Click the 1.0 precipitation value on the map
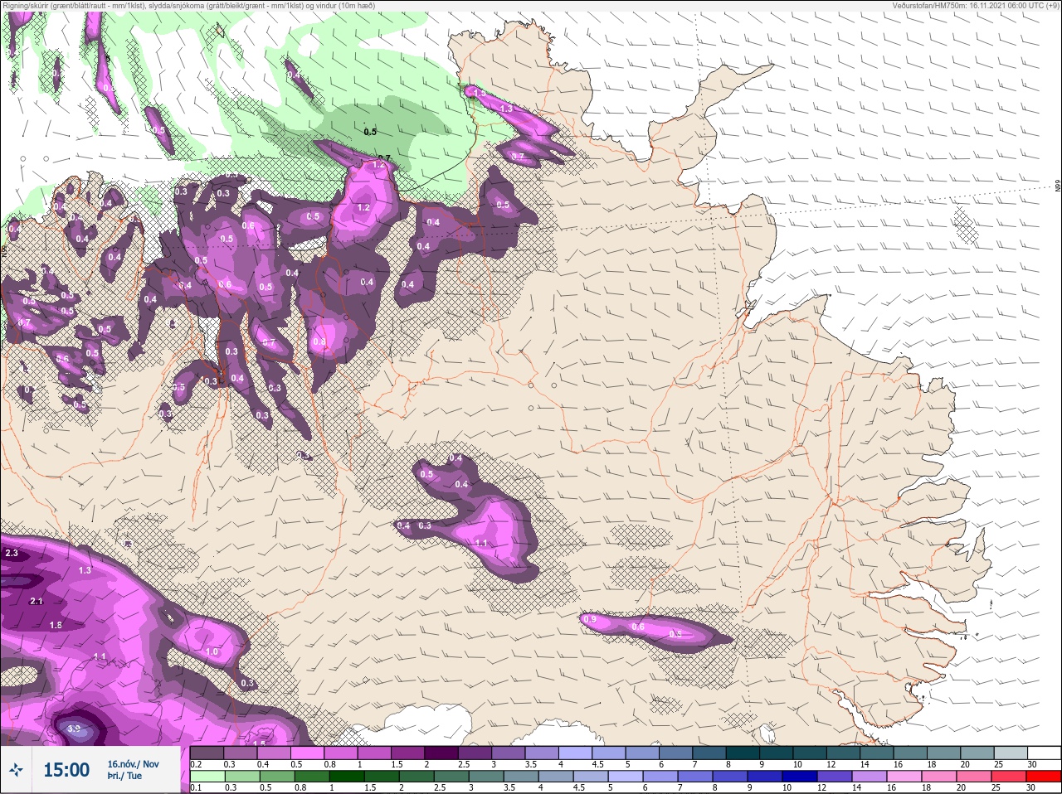 [x=212, y=652]
